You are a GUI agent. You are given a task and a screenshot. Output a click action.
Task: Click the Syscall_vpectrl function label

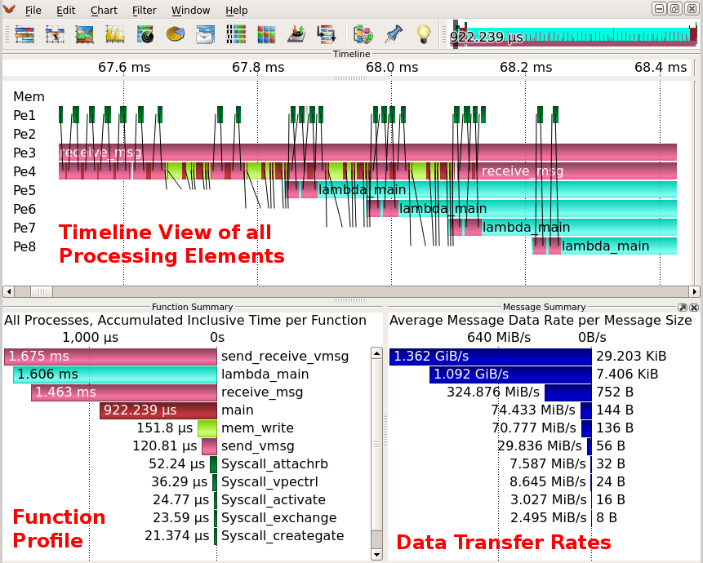pyautogui.click(x=269, y=482)
